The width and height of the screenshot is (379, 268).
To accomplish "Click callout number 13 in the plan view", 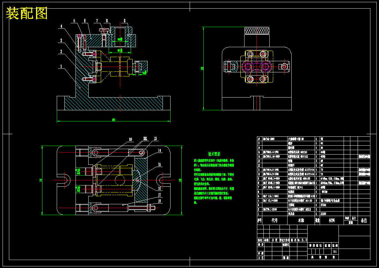I will (155, 139).
